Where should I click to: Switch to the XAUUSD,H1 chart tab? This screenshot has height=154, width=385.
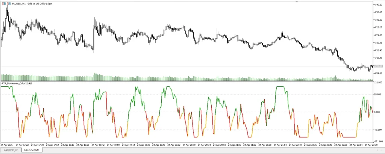point(11,150)
